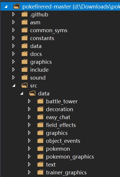120x177 pixels.
Task: Click the asm folder icon
Action: [x=25, y=22]
